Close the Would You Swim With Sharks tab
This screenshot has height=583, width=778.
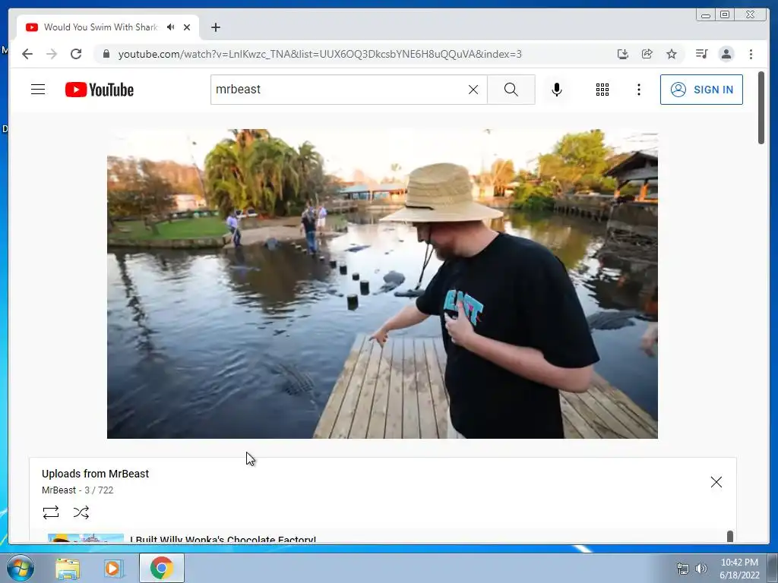point(187,27)
